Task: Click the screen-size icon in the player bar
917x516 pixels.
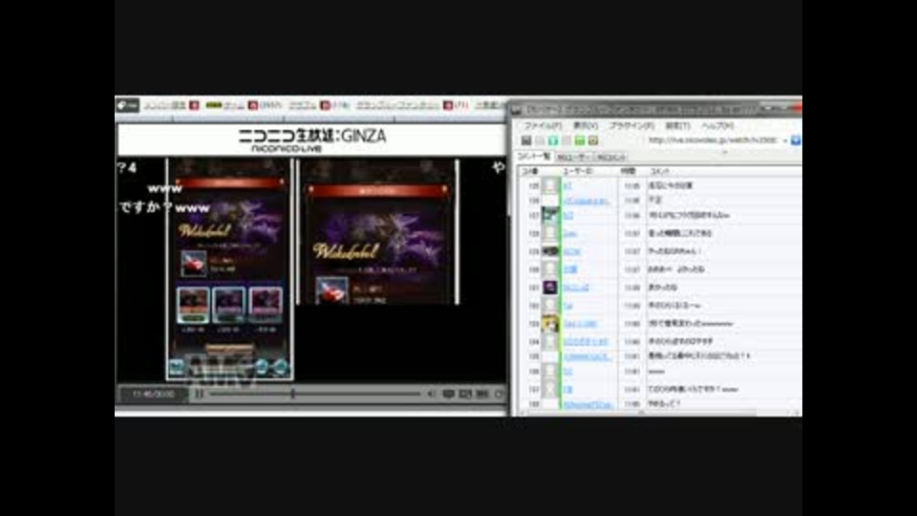Action: pos(465,395)
